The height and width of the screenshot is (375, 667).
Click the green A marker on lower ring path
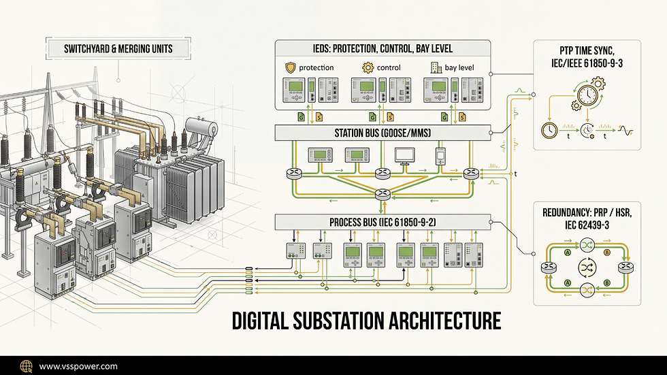click(x=567, y=282)
